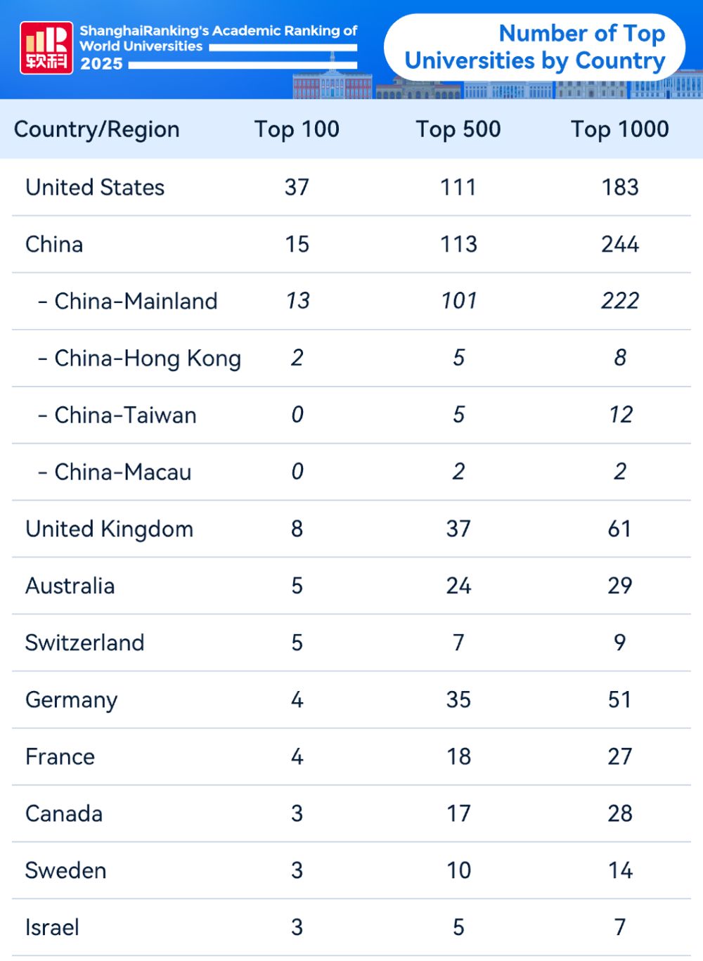Select the Country/Region column header
Screen dimensions: 703x961
click(x=97, y=129)
